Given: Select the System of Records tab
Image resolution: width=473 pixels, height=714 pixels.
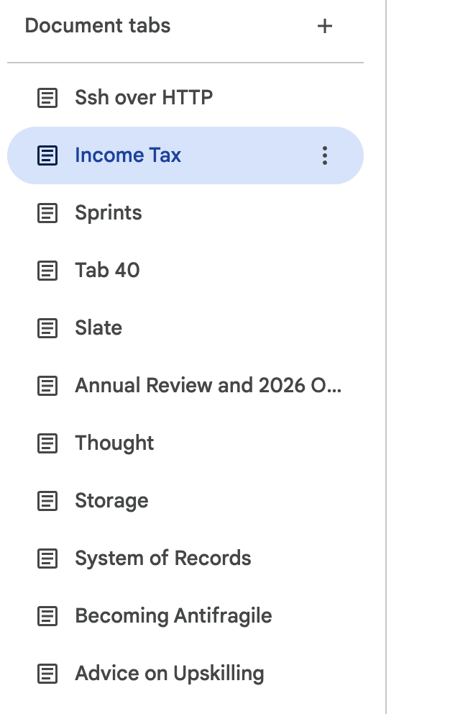Looking at the screenshot, I should [163, 559].
